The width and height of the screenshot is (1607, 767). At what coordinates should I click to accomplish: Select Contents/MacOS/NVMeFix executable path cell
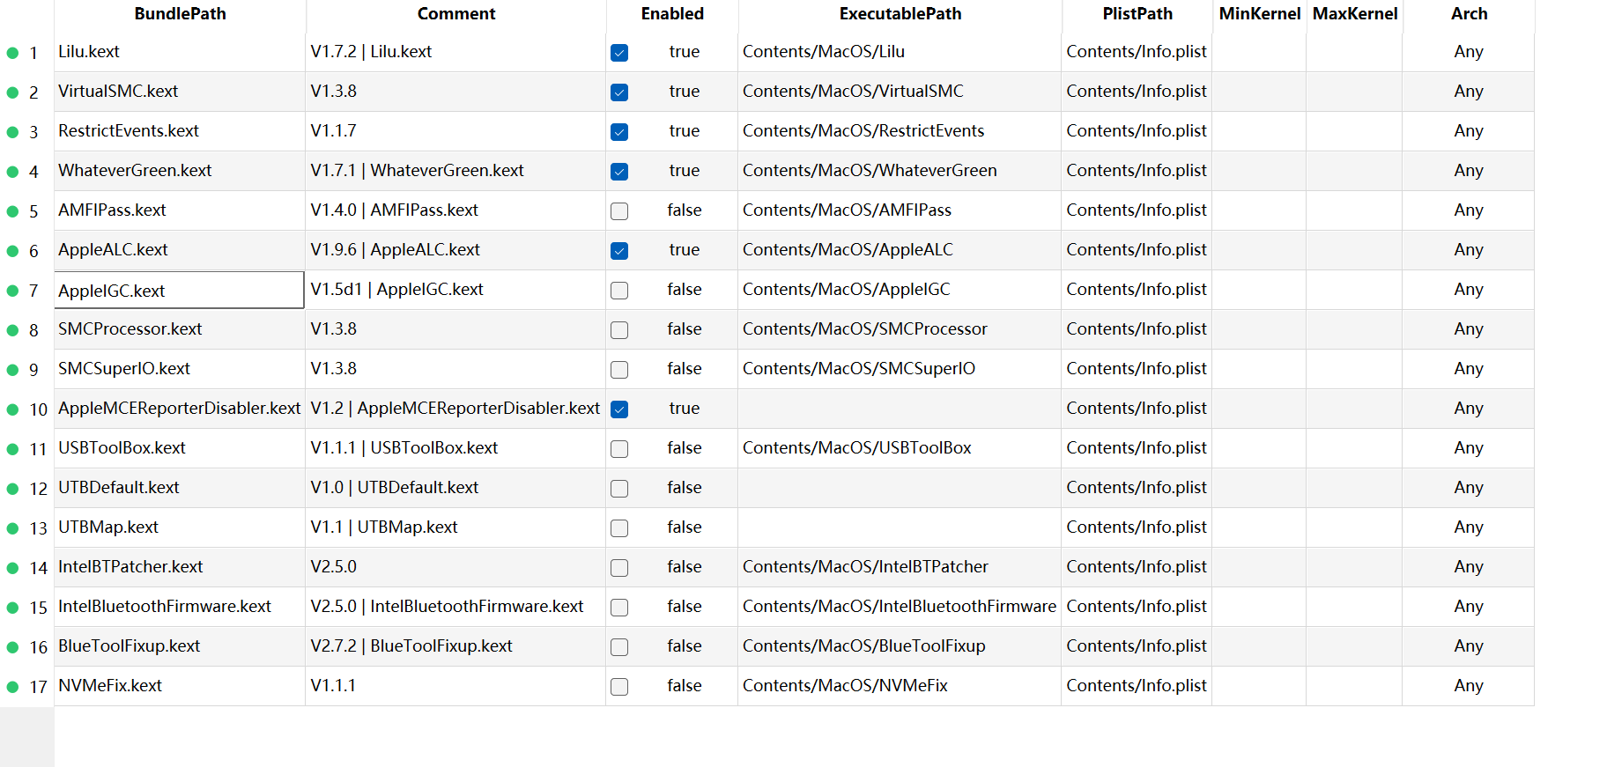tap(900, 686)
